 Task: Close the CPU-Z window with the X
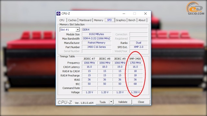pyautogui.click(x=145, y=14)
